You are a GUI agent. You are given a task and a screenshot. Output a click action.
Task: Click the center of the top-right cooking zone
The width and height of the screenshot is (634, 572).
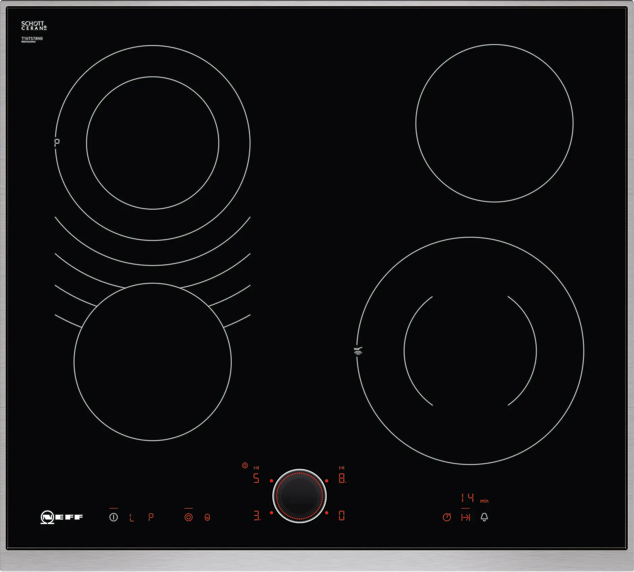[x=494, y=123]
